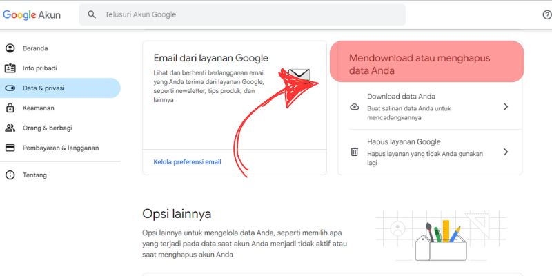Click the envelope icon in email card
Viewport: 552px width, 276px height.
pyautogui.click(x=299, y=76)
